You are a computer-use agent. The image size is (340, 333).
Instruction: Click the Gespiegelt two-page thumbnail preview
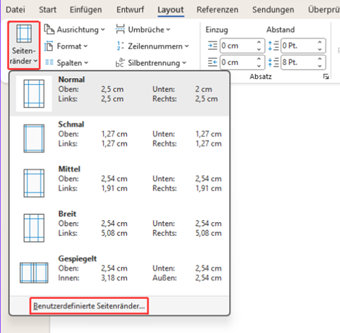34,273
